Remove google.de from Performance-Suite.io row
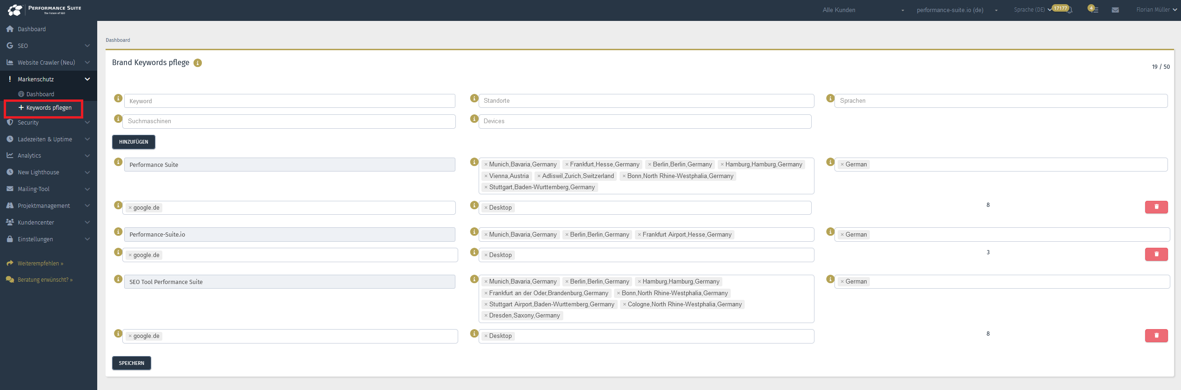The height and width of the screenshot is (390, 1181). (130, 255)
